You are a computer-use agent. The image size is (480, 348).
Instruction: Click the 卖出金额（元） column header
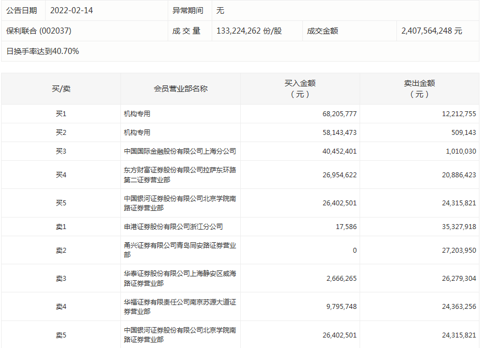pyautogui.click(x=419, y=89)
